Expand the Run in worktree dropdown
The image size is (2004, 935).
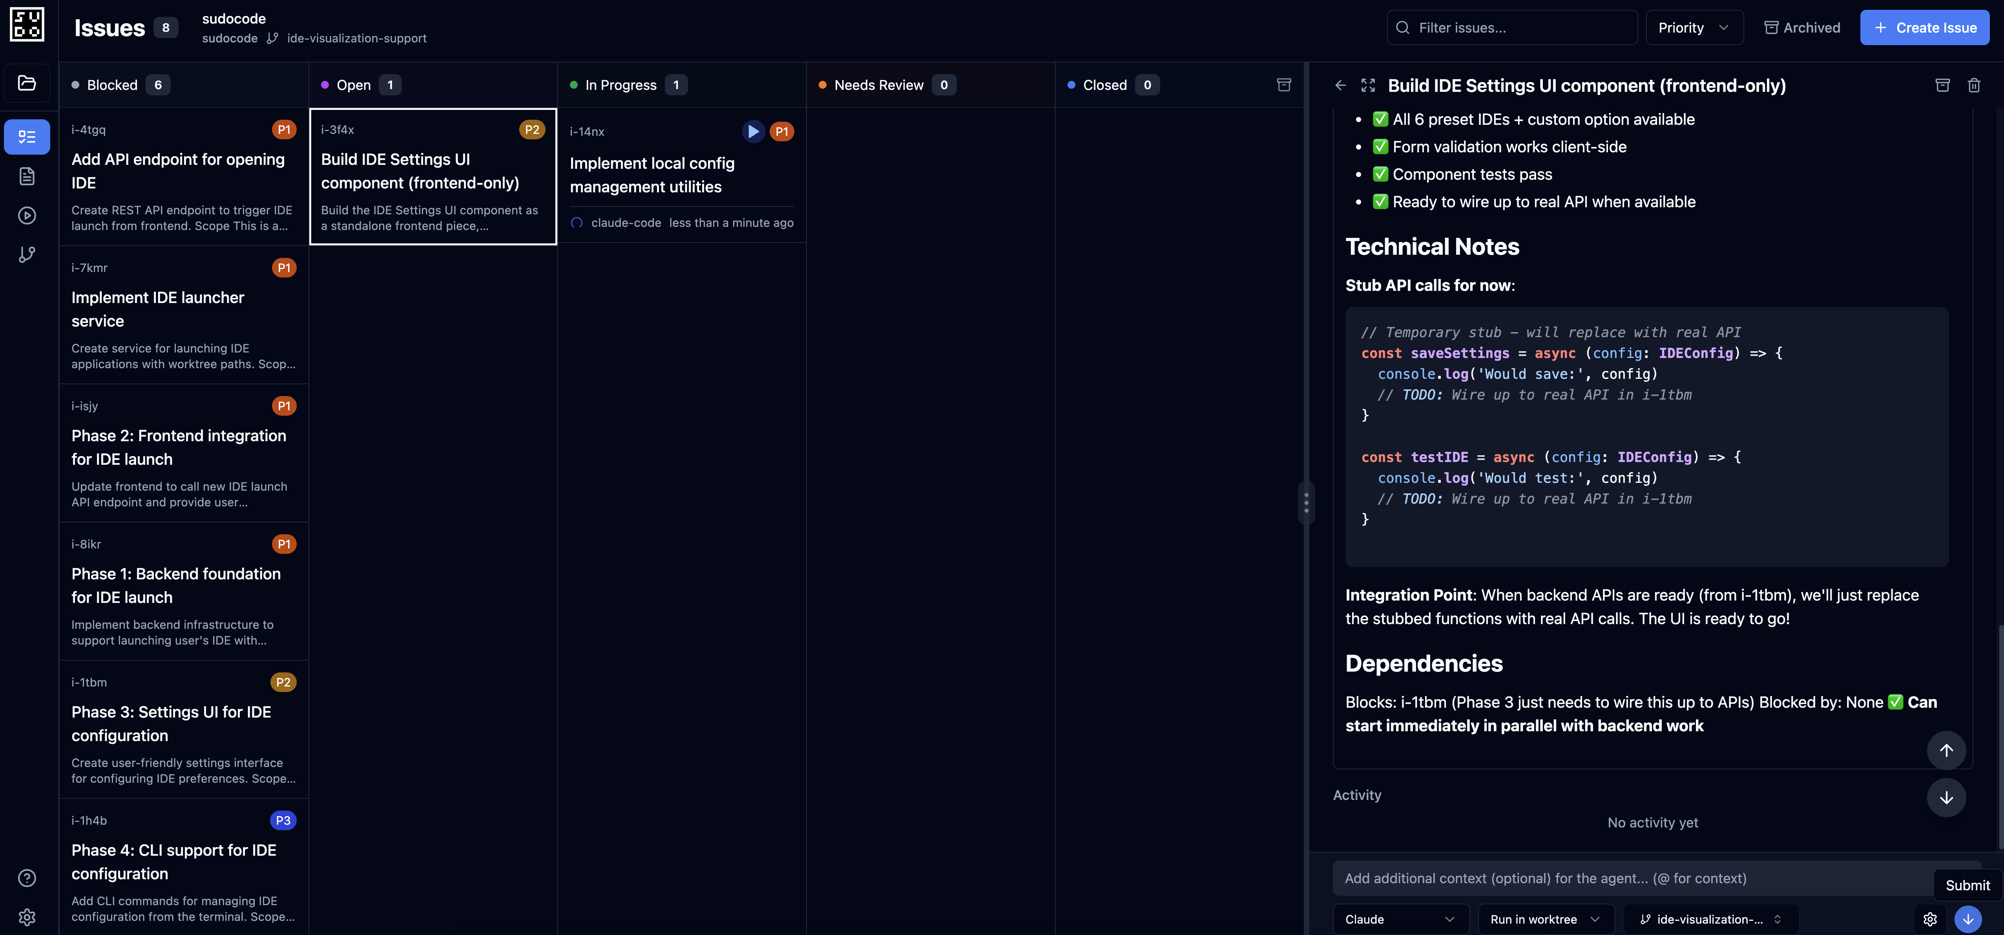[x=1545, y=919]
